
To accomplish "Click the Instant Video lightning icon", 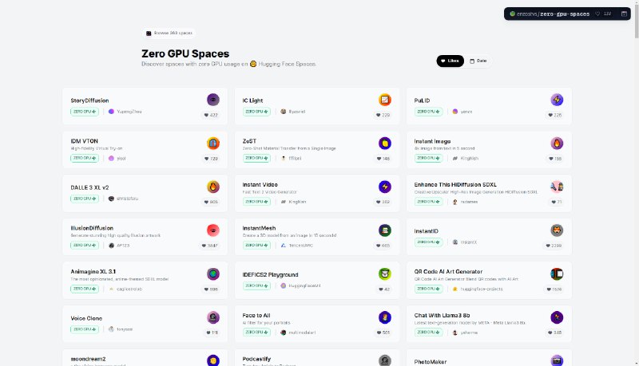I will click(x=385, y=187).
